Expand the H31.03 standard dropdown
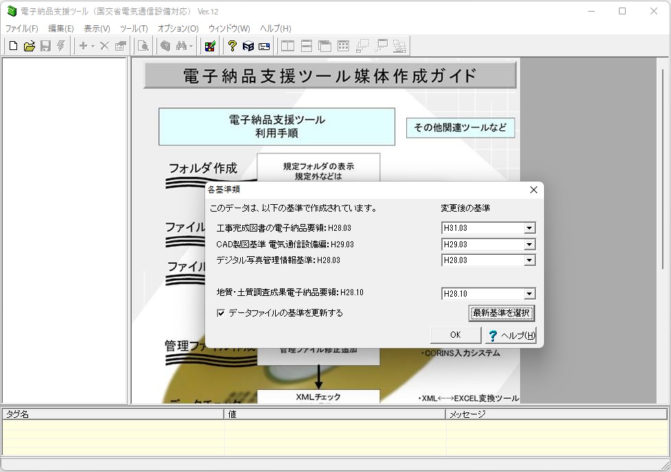Viewport: 671px width, 472px height. (530, 228)
